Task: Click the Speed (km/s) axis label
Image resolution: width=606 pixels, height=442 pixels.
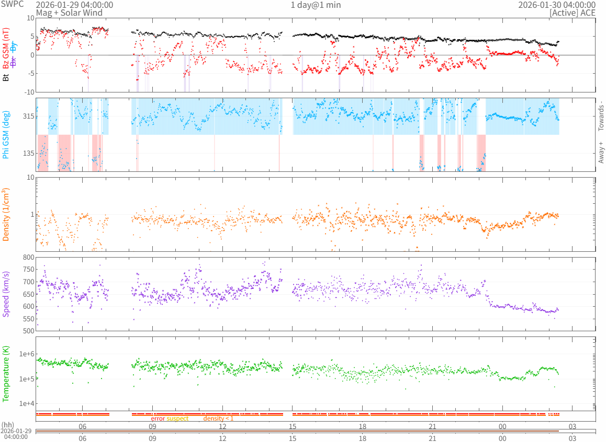Action: tap(6, 294)
